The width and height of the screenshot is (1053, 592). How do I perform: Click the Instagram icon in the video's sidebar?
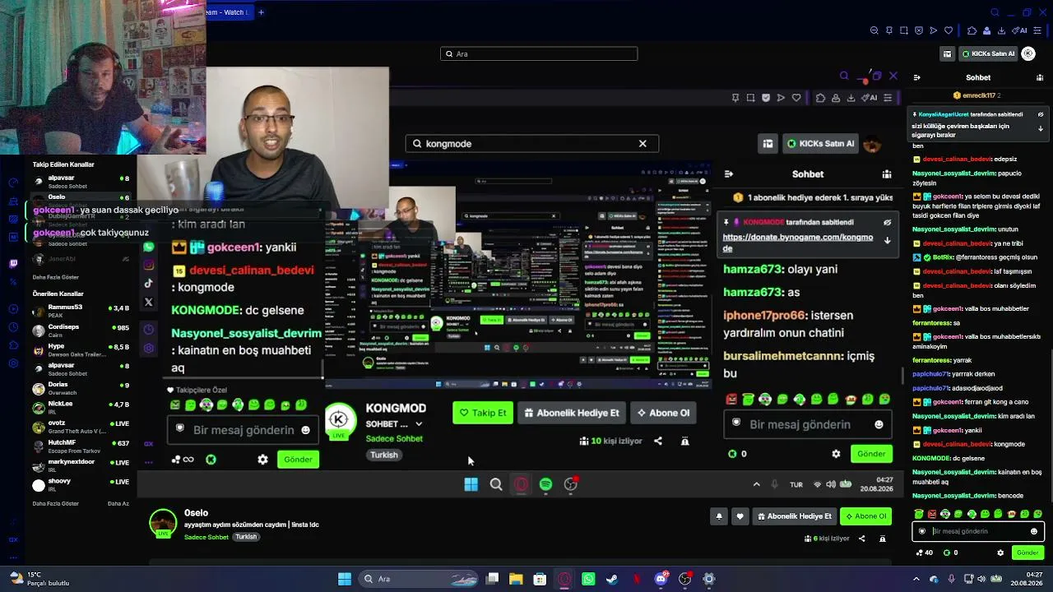[x=148, y=265]
